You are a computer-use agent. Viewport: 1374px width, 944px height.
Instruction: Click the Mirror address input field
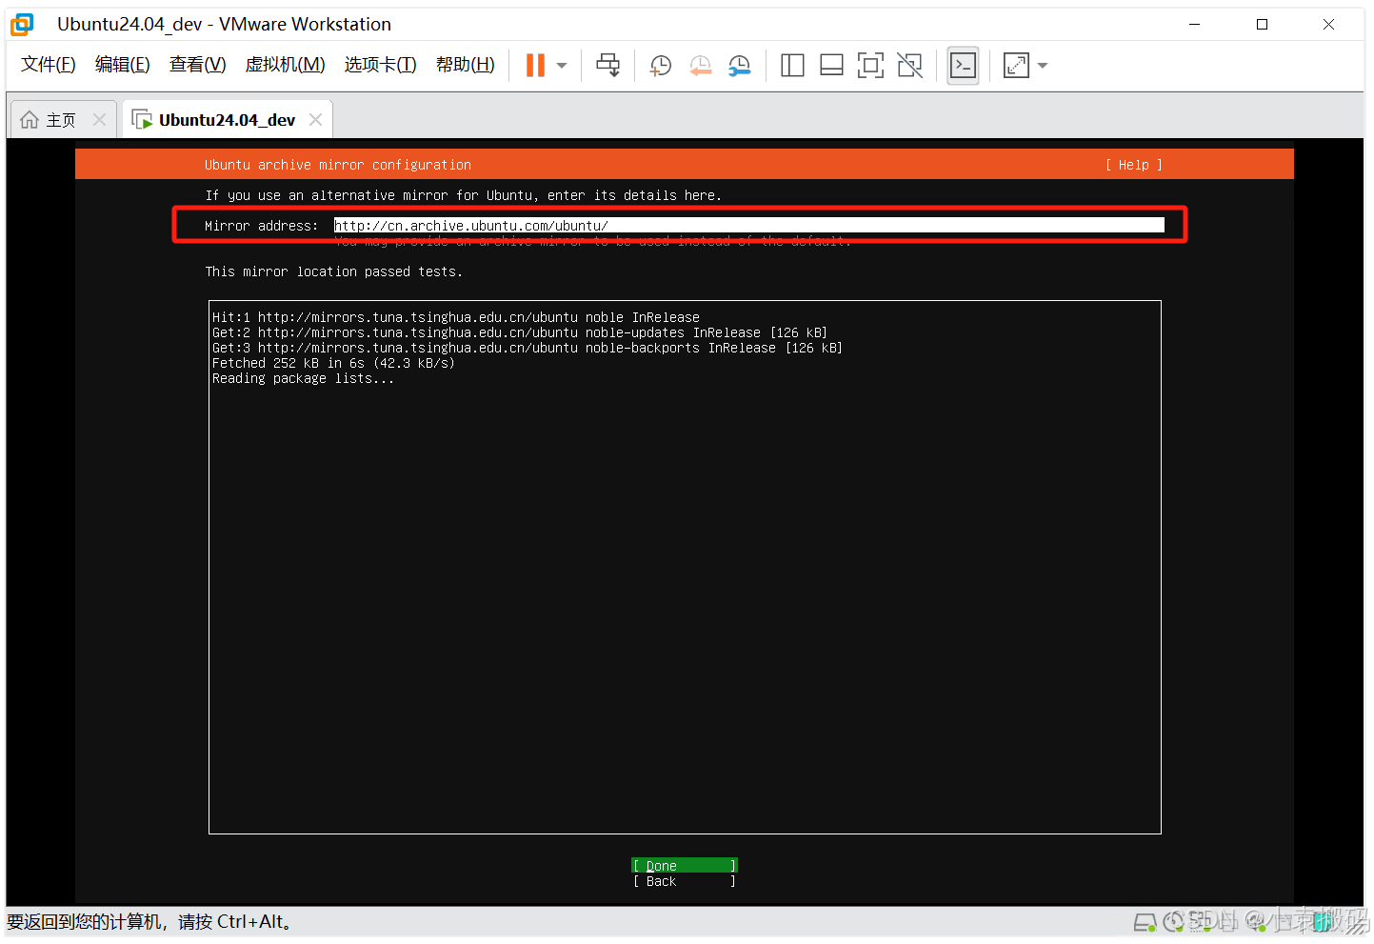[x=748, y=226]
